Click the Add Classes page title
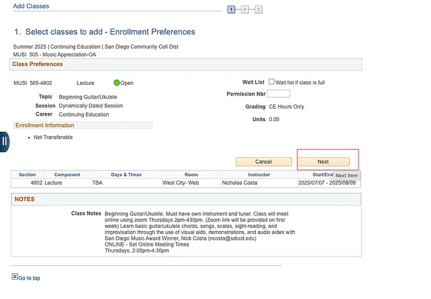This screenshot has width=431, height=299. [31, 6]
